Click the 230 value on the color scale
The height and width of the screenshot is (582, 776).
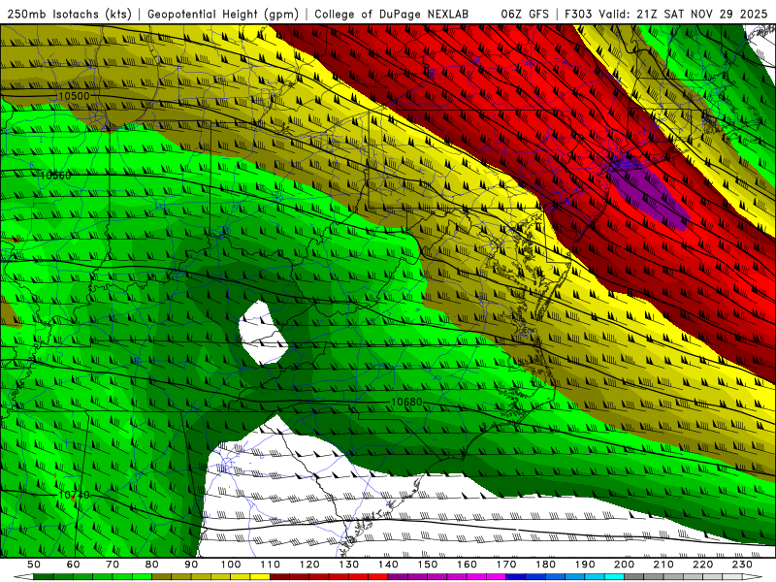[x=742, y=565]
